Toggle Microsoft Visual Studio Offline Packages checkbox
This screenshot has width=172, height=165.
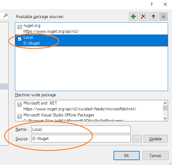(19, 116)
